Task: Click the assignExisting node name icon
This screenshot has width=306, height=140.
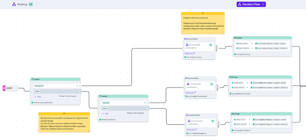Action: (235, 54)
